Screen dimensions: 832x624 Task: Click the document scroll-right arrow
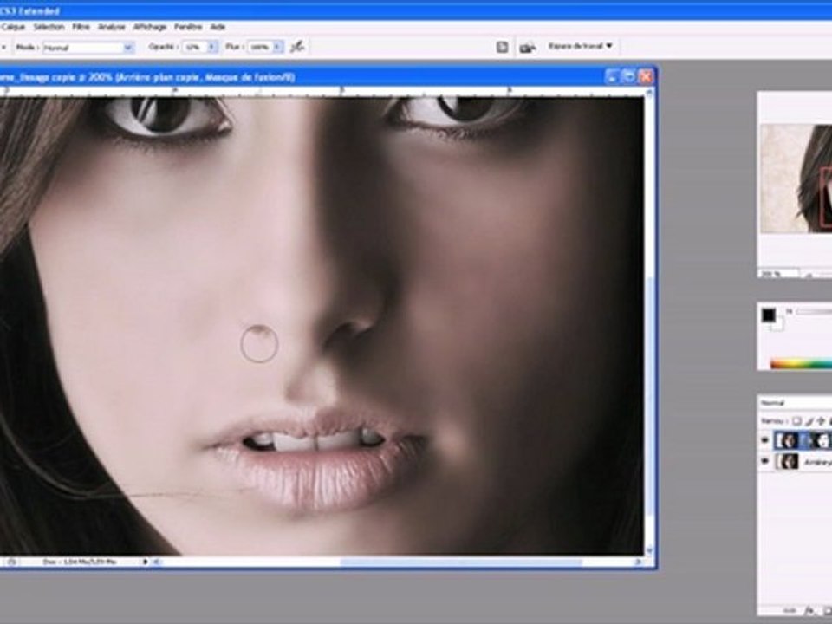[x=639, y=562]
